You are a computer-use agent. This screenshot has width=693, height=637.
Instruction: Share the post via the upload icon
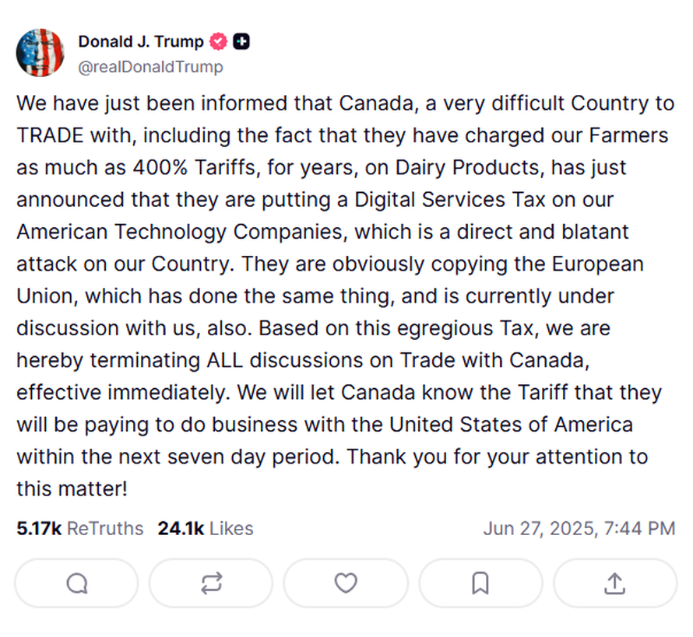click(x=615, y=583)
